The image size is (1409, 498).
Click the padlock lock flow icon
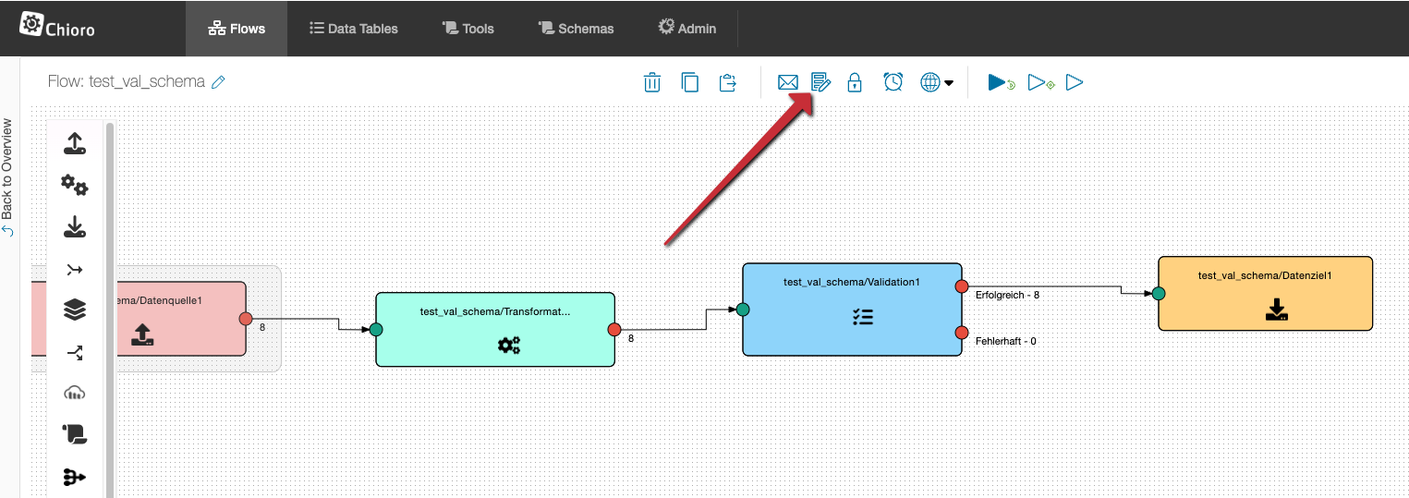[855, 82]
